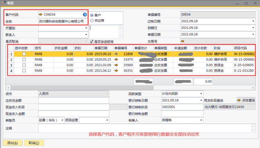Click the customer code link arrow icon
The height and width of the screenshot is (148, 260).
click(x=40, y=14)
